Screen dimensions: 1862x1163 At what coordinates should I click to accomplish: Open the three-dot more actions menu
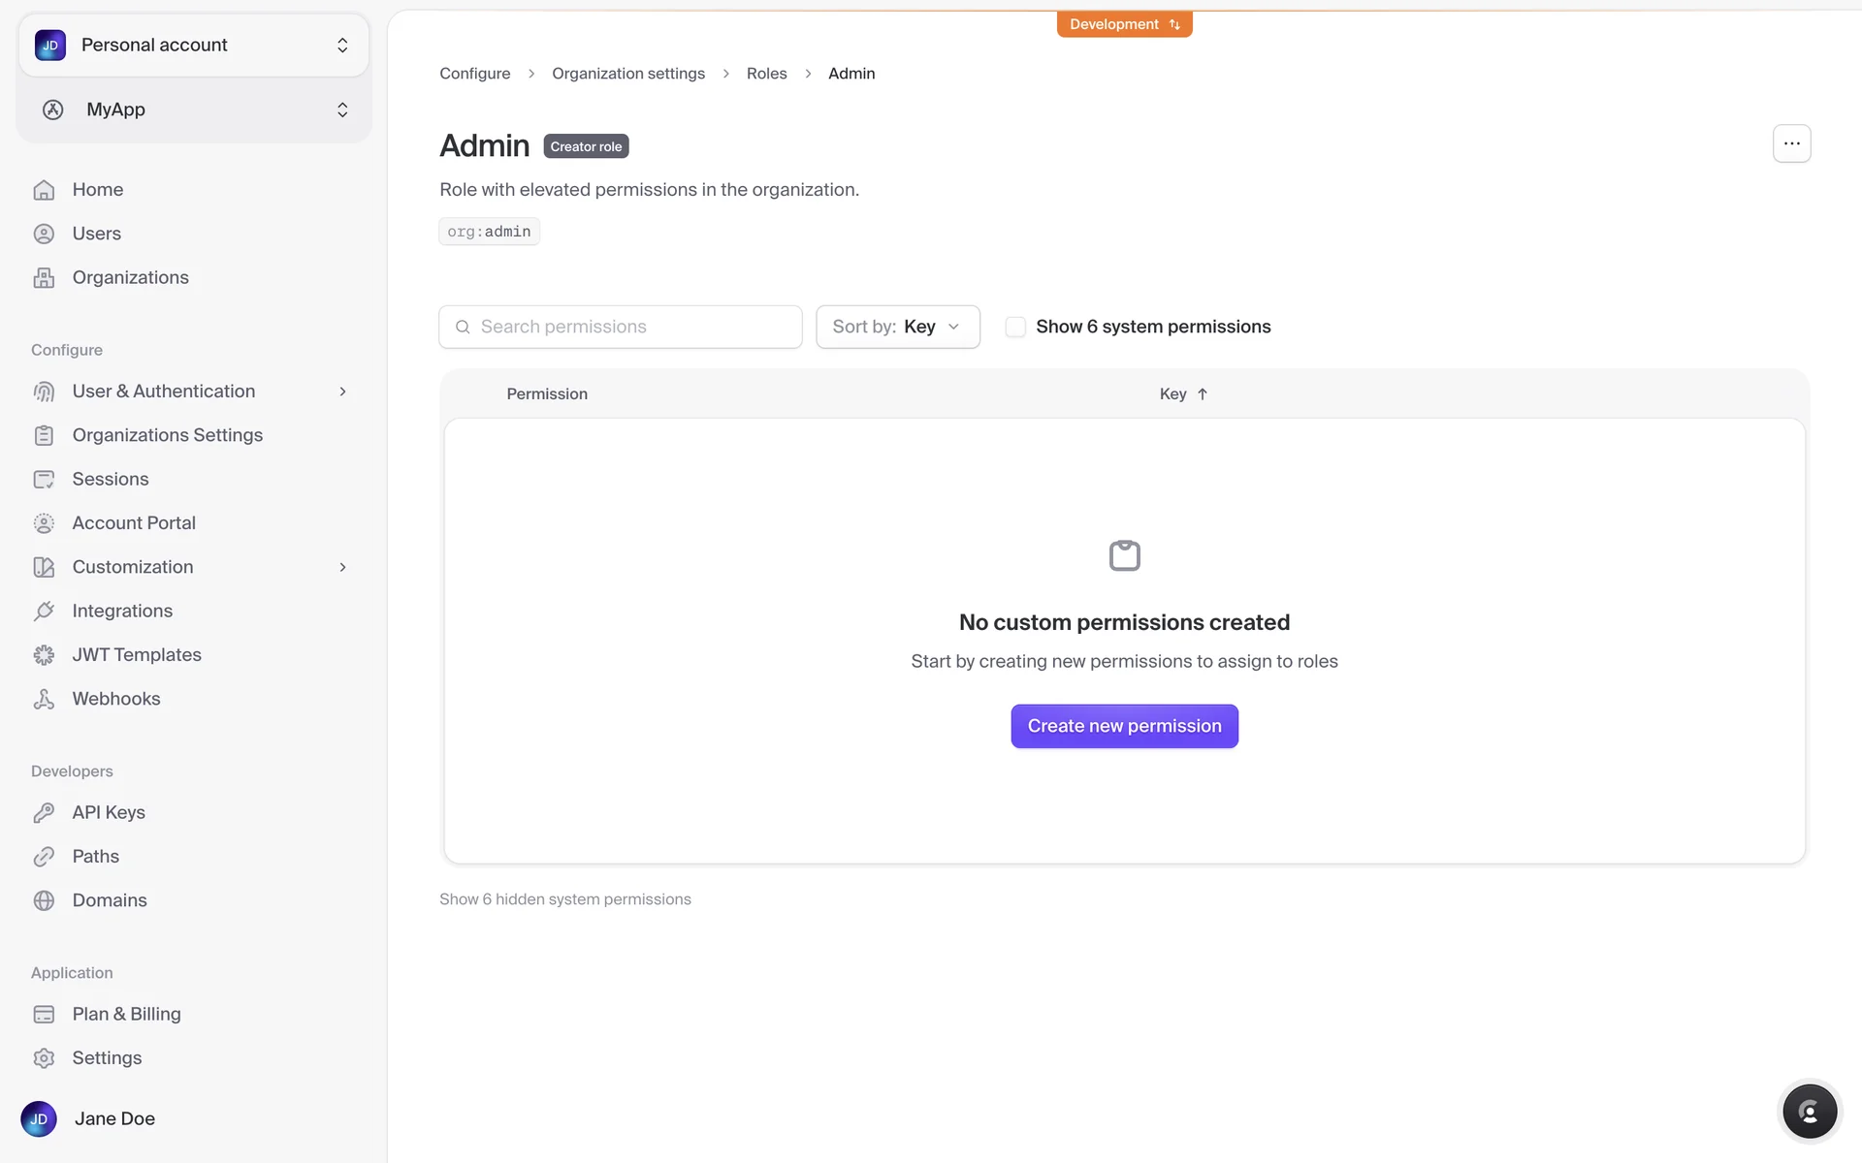point(1791,143)
